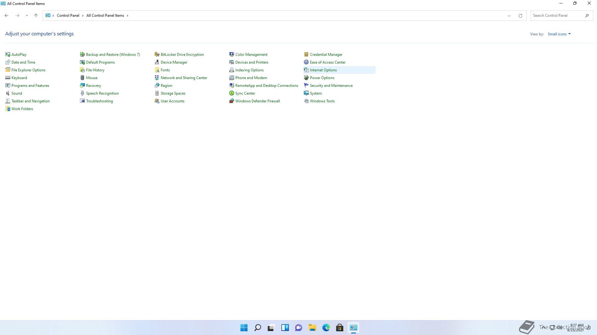Click the Sync Center green icon
This screenshot has width=597, height=335.
(x=232, y=93)
